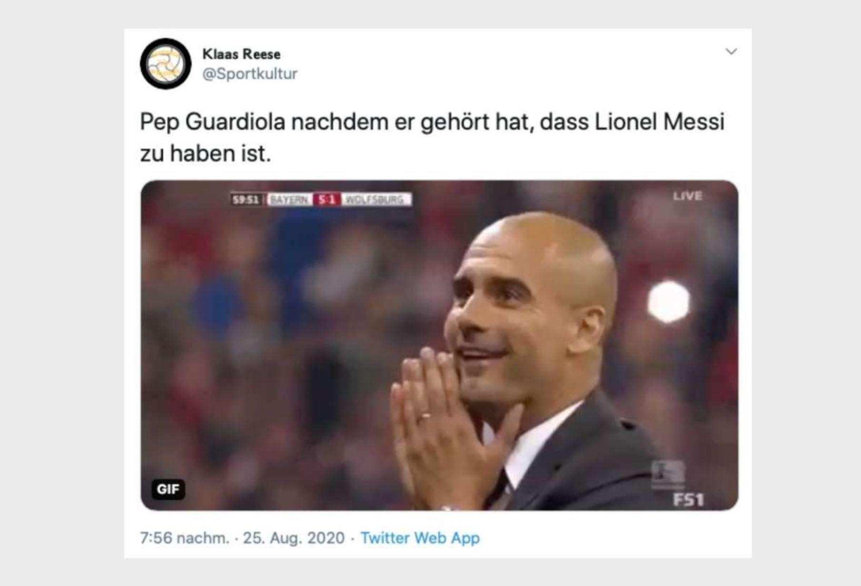Click the red 5-1 score box
Image resolution: width=861 pixels, height=586 pixels.
(327, 199)
